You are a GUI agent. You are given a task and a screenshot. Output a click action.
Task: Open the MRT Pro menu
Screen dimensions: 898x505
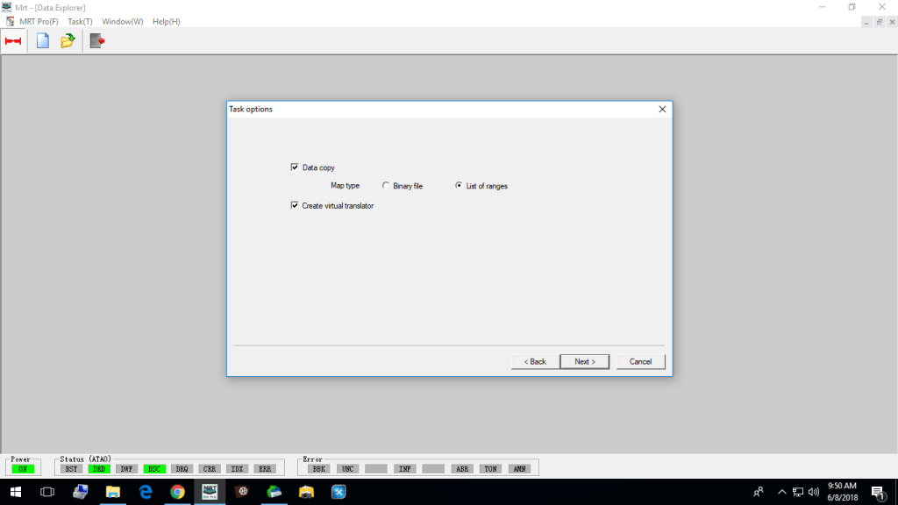(39, 21)
